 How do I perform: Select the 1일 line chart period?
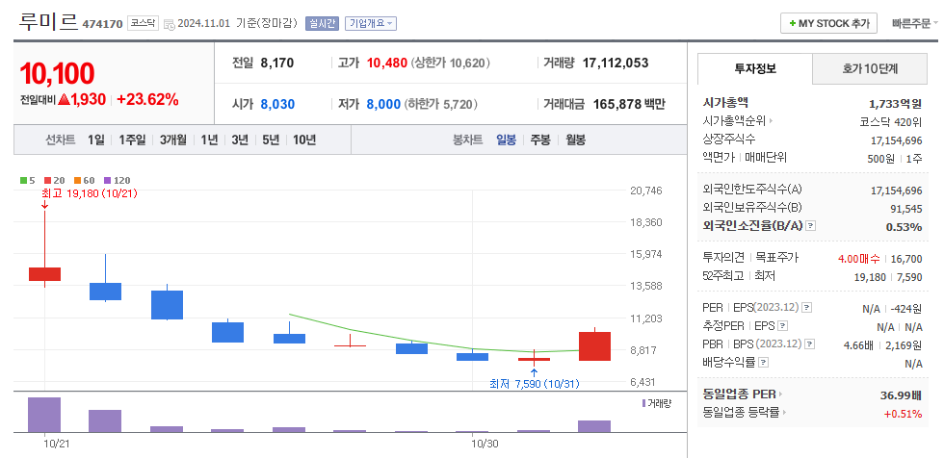click(95, 140)
